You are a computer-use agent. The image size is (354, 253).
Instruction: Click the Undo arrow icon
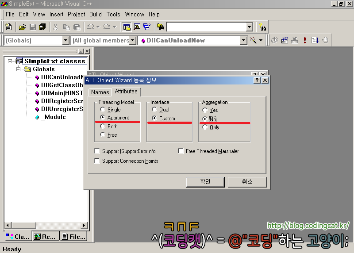(x=91, y=27)
